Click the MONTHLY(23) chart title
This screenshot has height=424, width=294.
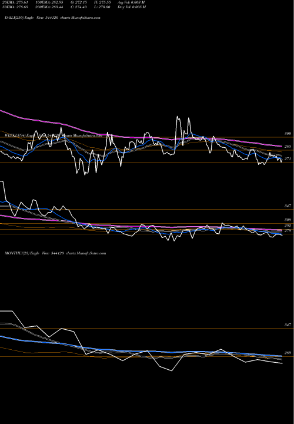coord(55,253)
